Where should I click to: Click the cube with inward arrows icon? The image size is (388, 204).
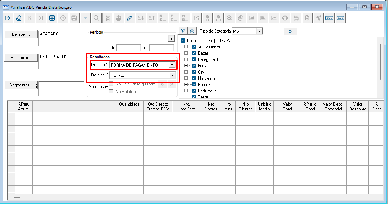pos(208,18)
